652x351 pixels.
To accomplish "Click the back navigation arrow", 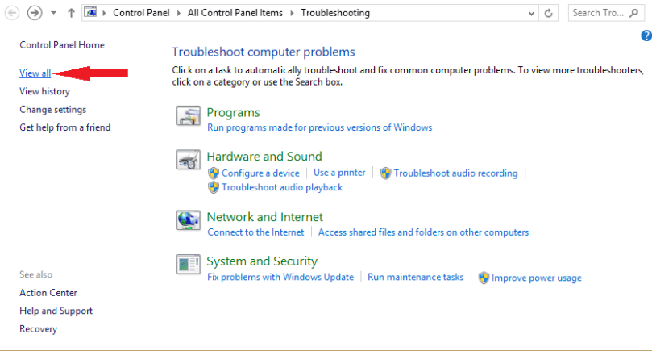I will click(x=12, y=13).
